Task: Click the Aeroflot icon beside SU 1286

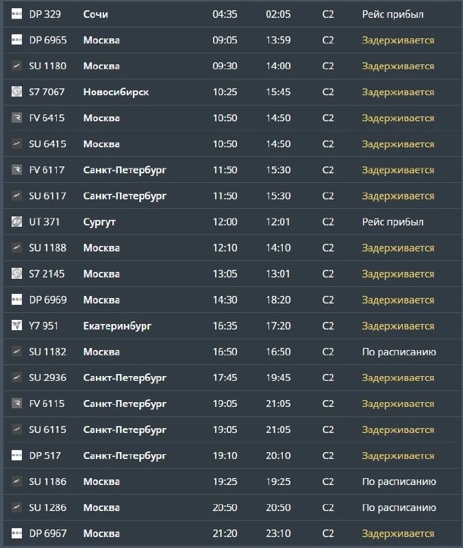Action: (16, 507)
